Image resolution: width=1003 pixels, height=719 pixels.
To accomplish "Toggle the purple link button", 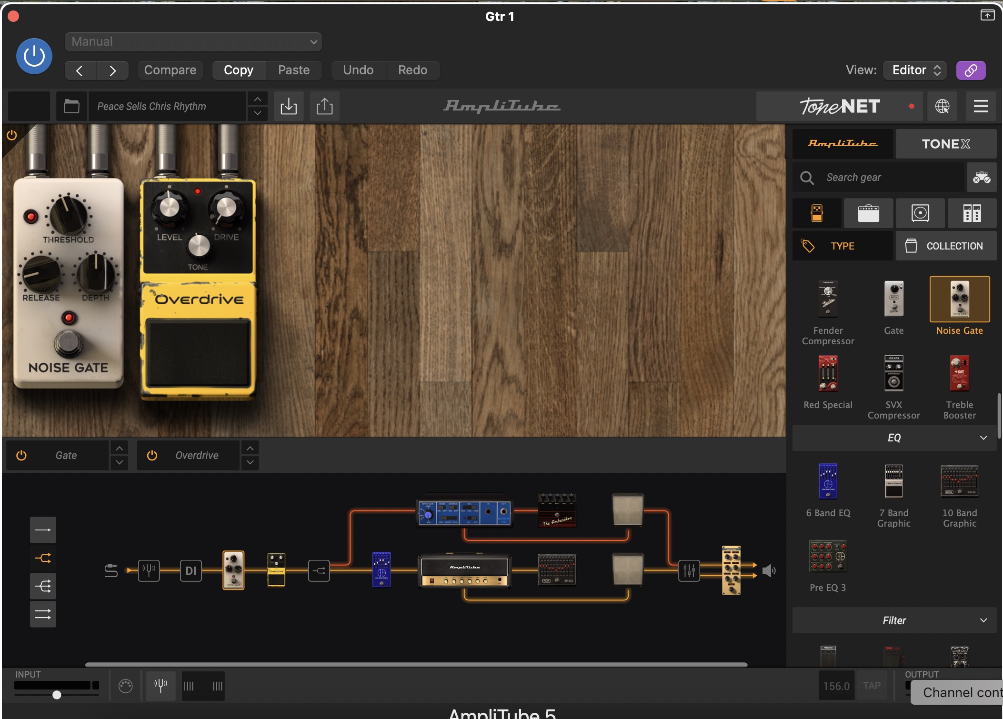I will [x=971, y=70].
